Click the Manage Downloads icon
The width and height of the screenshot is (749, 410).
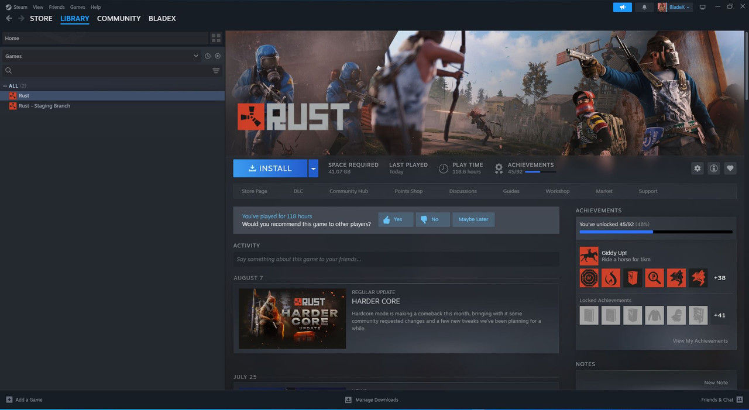tap(348, 399)
